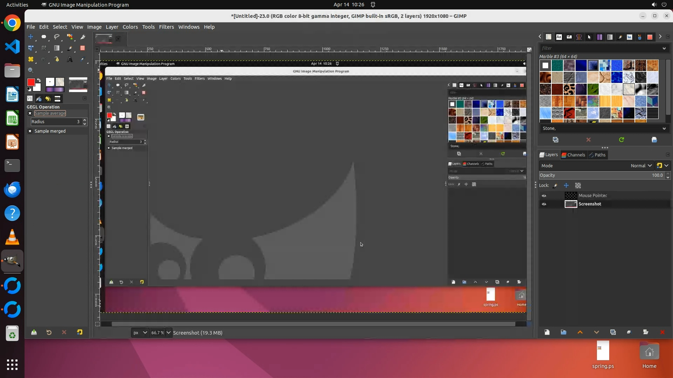Image resolution: width=673 pixels, height=378 pixels.
Task: Open the zoom percentage dropdown
Action: point(169,333)
